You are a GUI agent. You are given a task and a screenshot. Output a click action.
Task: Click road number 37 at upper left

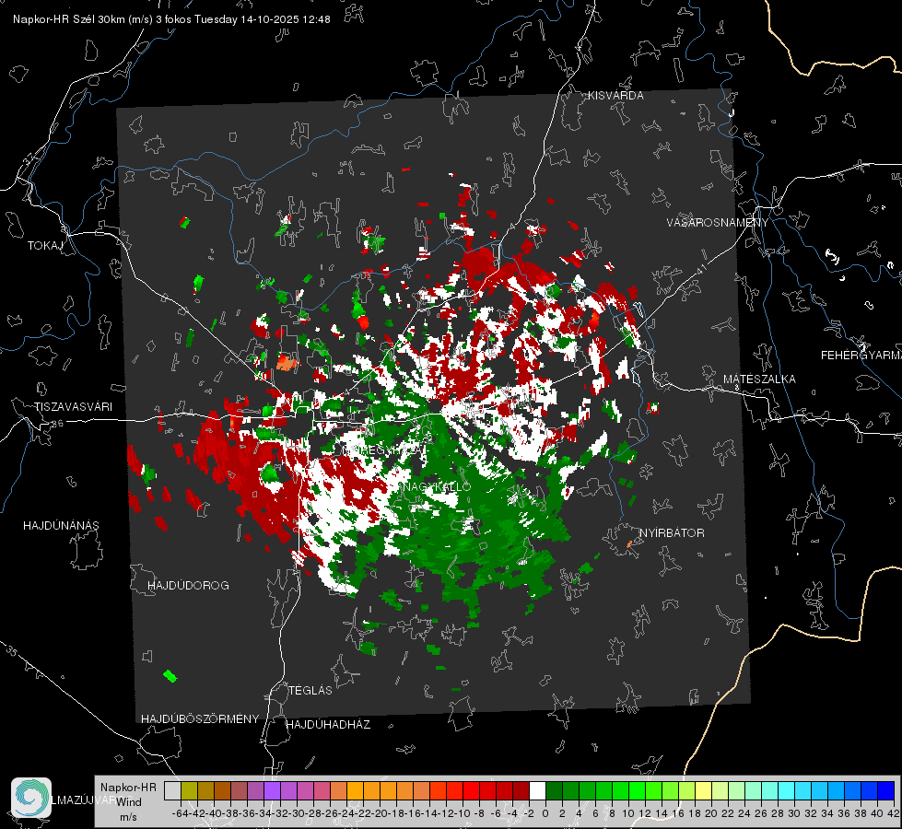click(29, 158)
